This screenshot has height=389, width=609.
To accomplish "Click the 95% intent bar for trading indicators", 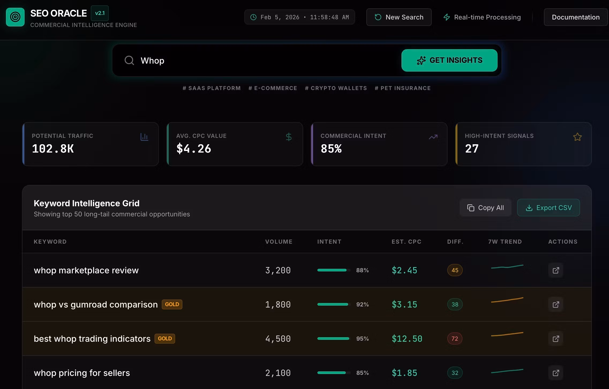I will pyautogui.click(x=334, y=339).
